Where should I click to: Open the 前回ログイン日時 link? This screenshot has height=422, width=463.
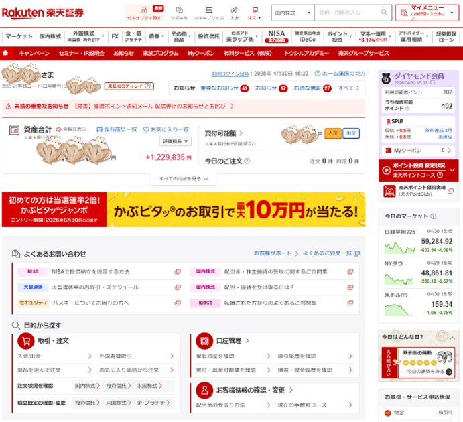(230, 74)
